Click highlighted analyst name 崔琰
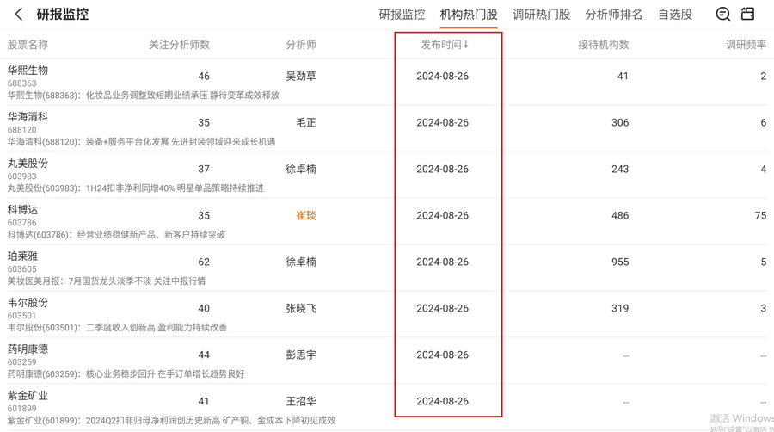Image resolution: width=774 pixels, height=432 pixels. [x=305, y=216]
